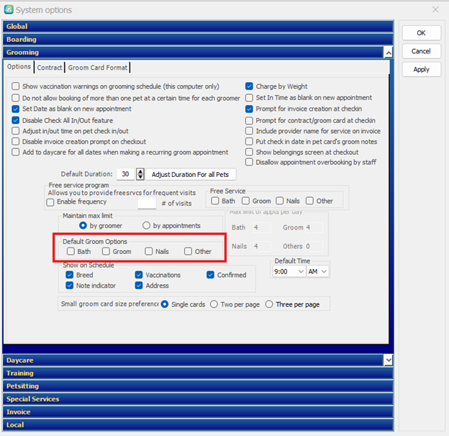Enable vaccination warnings on grooming schedule

pyautogui.click(x=15, y=86)
